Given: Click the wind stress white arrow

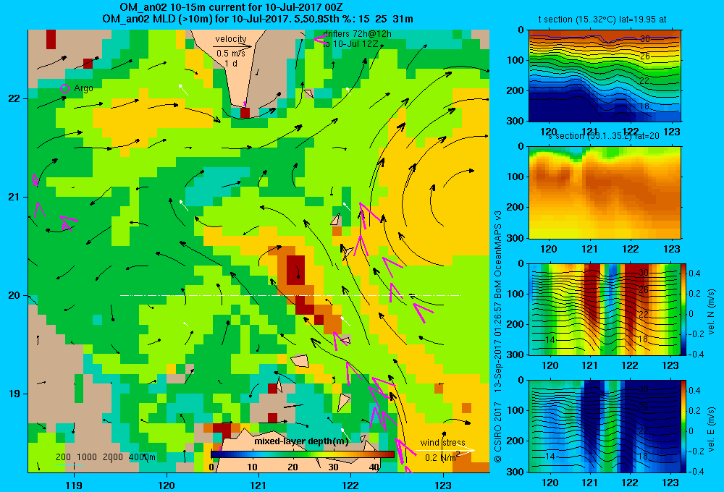Looking at the screenshot, I should [445, 450].
